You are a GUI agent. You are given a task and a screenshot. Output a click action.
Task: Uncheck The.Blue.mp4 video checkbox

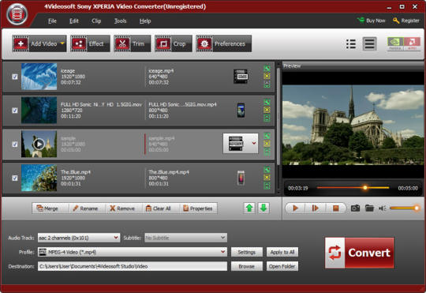[15, 178]
